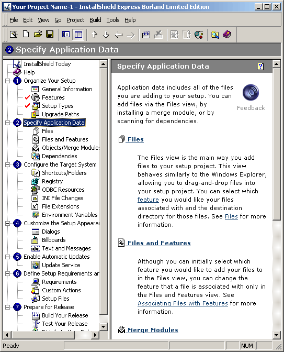Open a project with the folder icon
Screen dimensions: 284x352
pyautogui.click(x=38, y=35)
